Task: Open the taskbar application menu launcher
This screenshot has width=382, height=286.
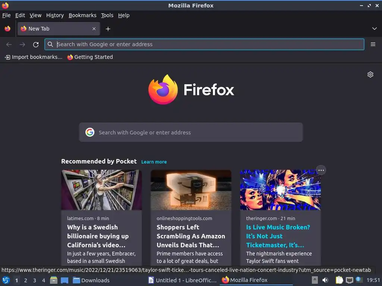Action: pyautogui.click(x=6, y=280)
